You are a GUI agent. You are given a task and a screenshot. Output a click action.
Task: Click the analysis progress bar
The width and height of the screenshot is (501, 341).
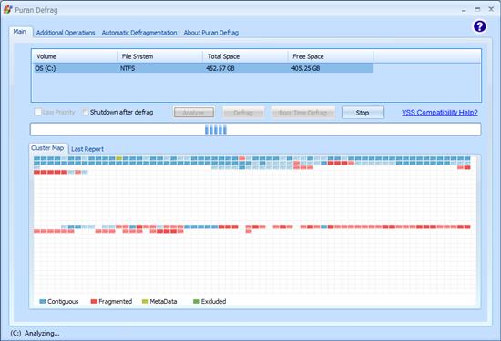tap(255, 129)
